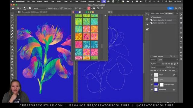
Task: Switch to the History tab
Action: tap(153, 60)
